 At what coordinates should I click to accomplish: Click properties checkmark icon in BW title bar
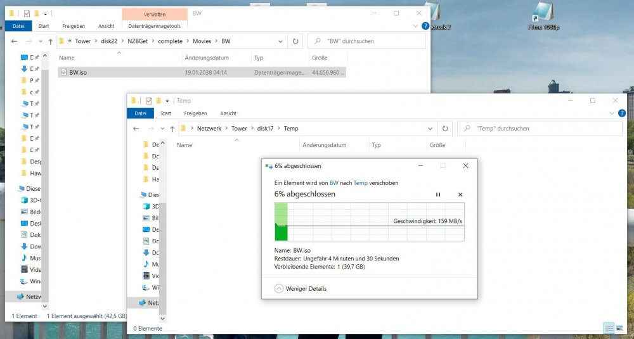[x=27, y=14]
